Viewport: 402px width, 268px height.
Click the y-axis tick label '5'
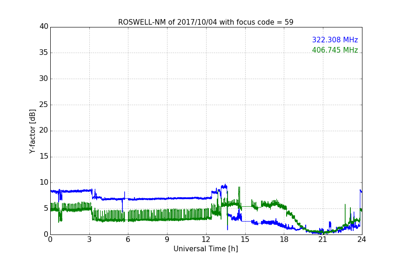[46, 208]
